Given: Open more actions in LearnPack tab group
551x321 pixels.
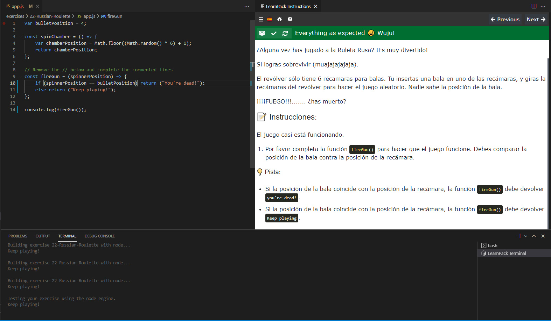Looking at the screenshot, I should (543, 6).
